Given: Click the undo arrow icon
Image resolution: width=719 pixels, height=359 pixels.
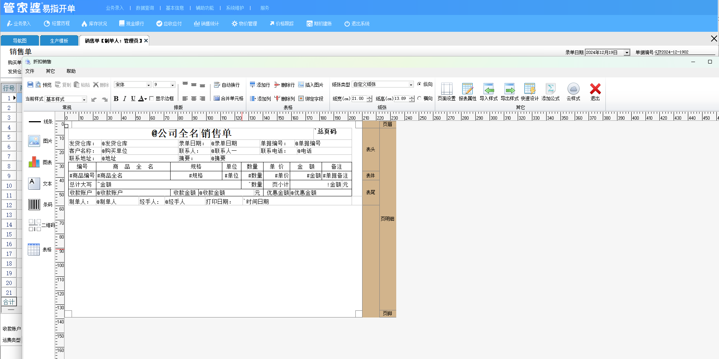Looking at the screenshot, I should click(94, 99).
